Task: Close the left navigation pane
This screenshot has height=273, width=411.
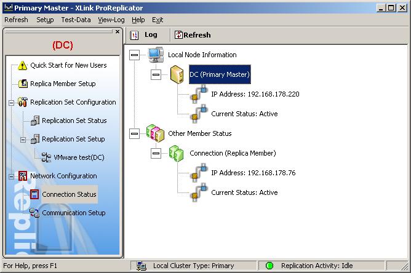Action: click(x=118, y=32)
